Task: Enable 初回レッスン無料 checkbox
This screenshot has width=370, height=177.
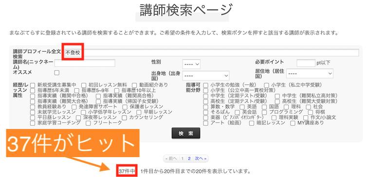Action: [x=84, y=85]
